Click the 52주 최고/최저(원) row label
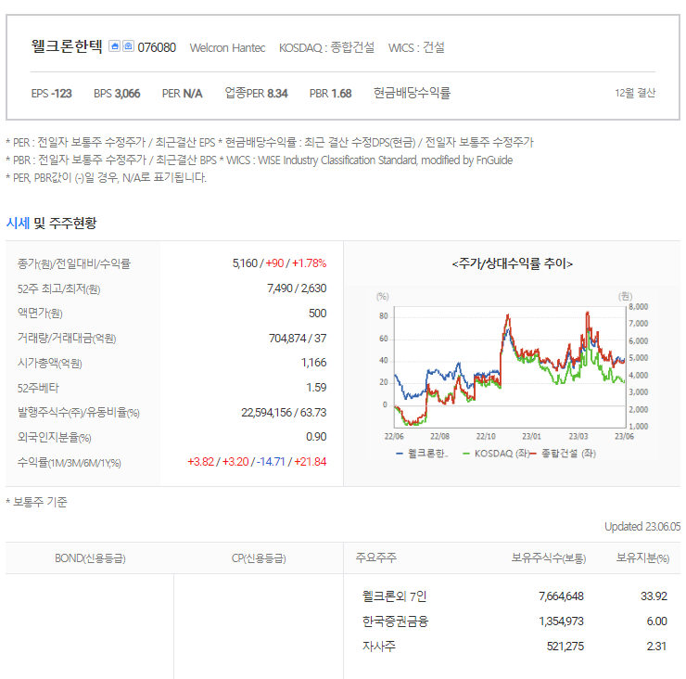686x679 pixels. click(58, 288)
